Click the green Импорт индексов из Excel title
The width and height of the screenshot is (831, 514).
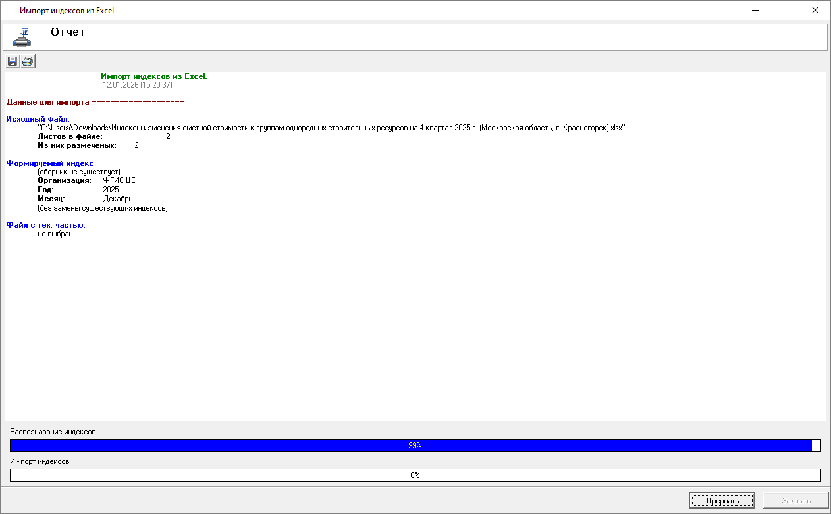tap(154, 76)
